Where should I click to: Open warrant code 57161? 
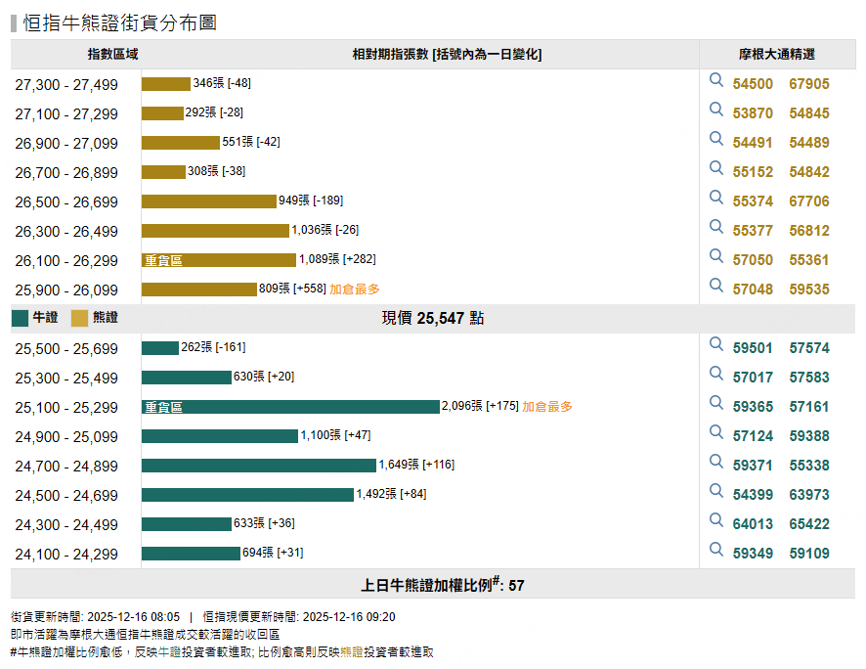(x=809, y=407)
